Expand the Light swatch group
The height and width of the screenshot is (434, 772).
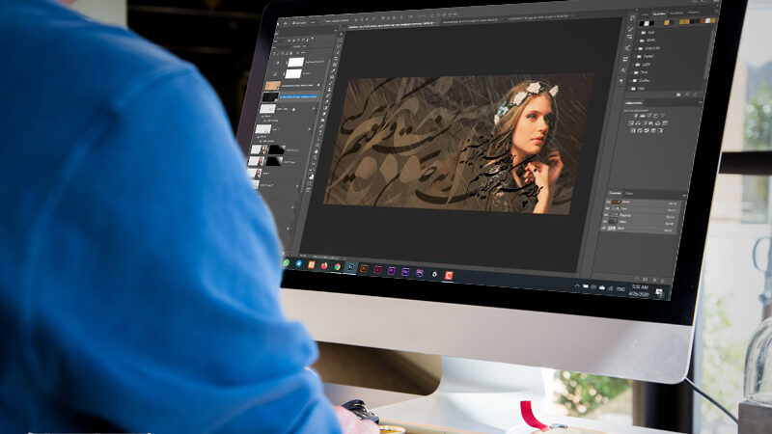(633, 65)
